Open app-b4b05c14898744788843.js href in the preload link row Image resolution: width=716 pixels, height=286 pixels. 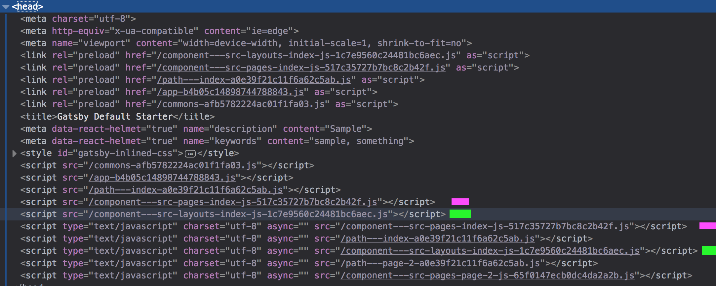[230, 92]
